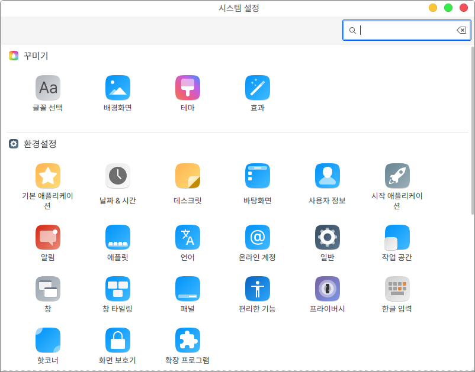475x372 pixels.
Task: Open the 창 타일링 window tiling settings
Action: tap(117, 289)
